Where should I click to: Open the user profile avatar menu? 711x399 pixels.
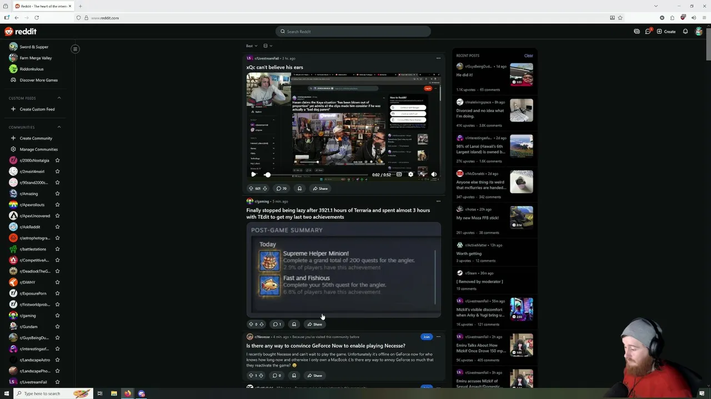pyautogui.click(x=699, y=32)
